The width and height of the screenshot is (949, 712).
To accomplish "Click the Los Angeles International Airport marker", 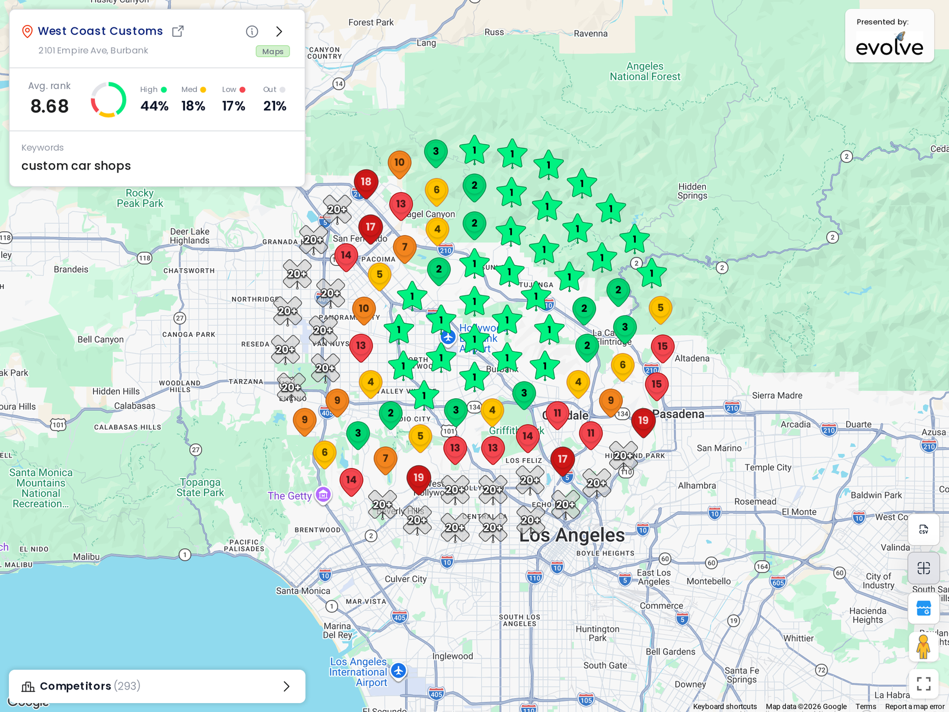I will pos(399,671).
